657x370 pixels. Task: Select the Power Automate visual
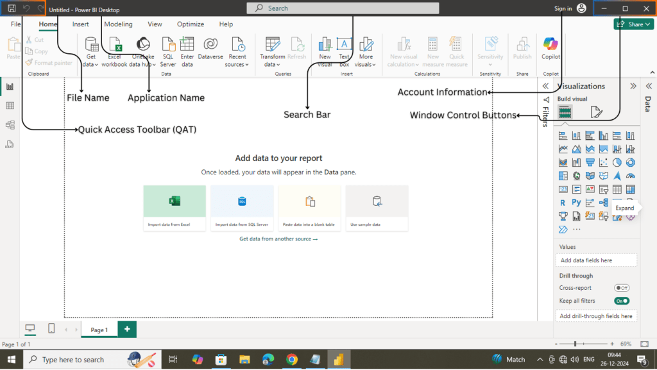[563, 230]
